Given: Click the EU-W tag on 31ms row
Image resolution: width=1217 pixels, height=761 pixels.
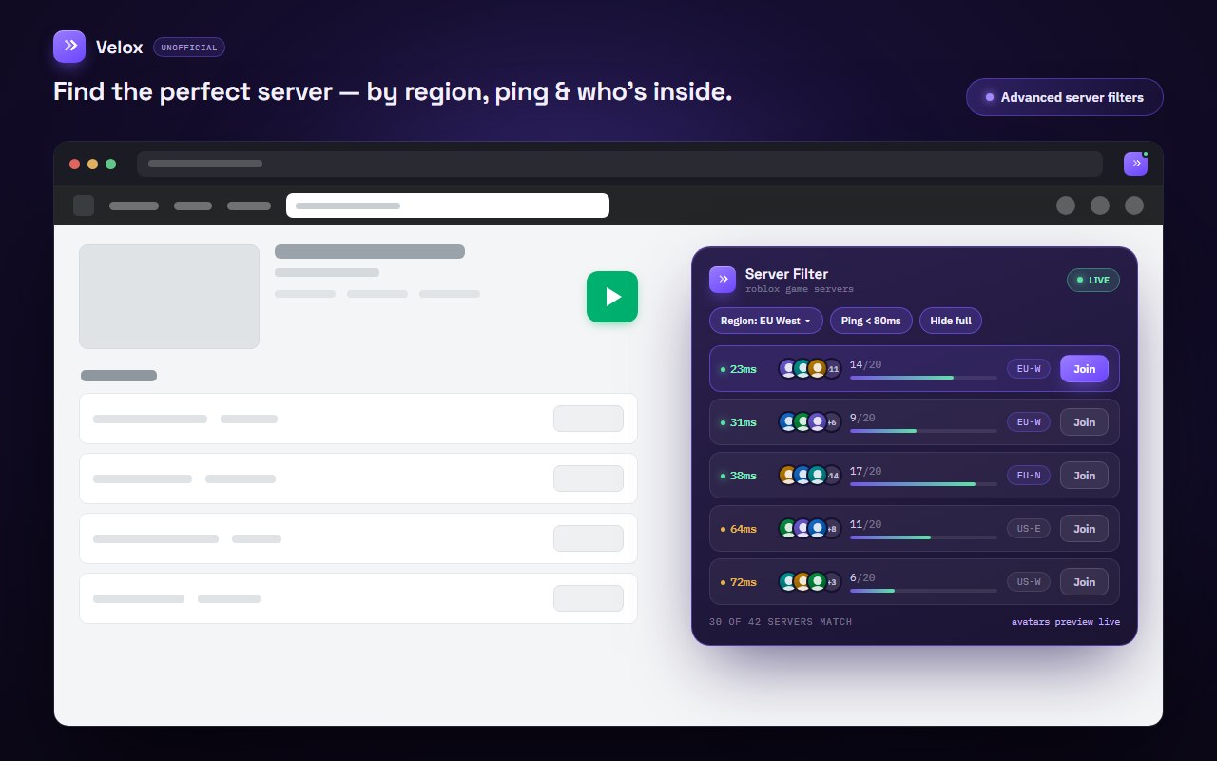Looking at the screenshot, I should pyautogui.click(x=1029, y=422).
